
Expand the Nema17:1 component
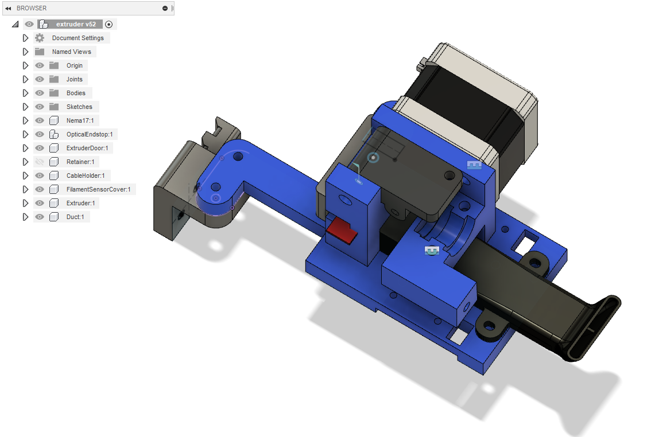[x=25, y=120]
